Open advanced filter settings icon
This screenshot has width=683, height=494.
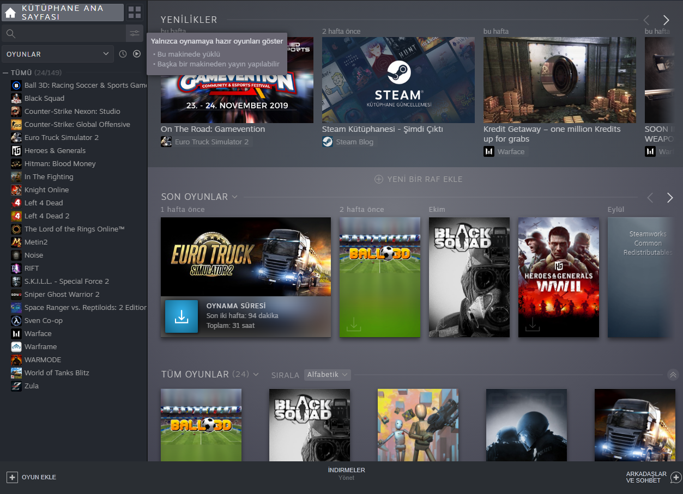(x=135, y=34)
